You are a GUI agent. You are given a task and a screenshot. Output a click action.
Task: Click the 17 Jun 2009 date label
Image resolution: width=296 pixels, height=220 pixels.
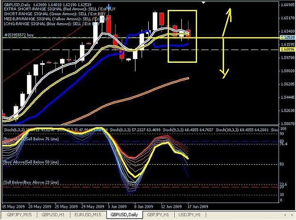(197, 206)
